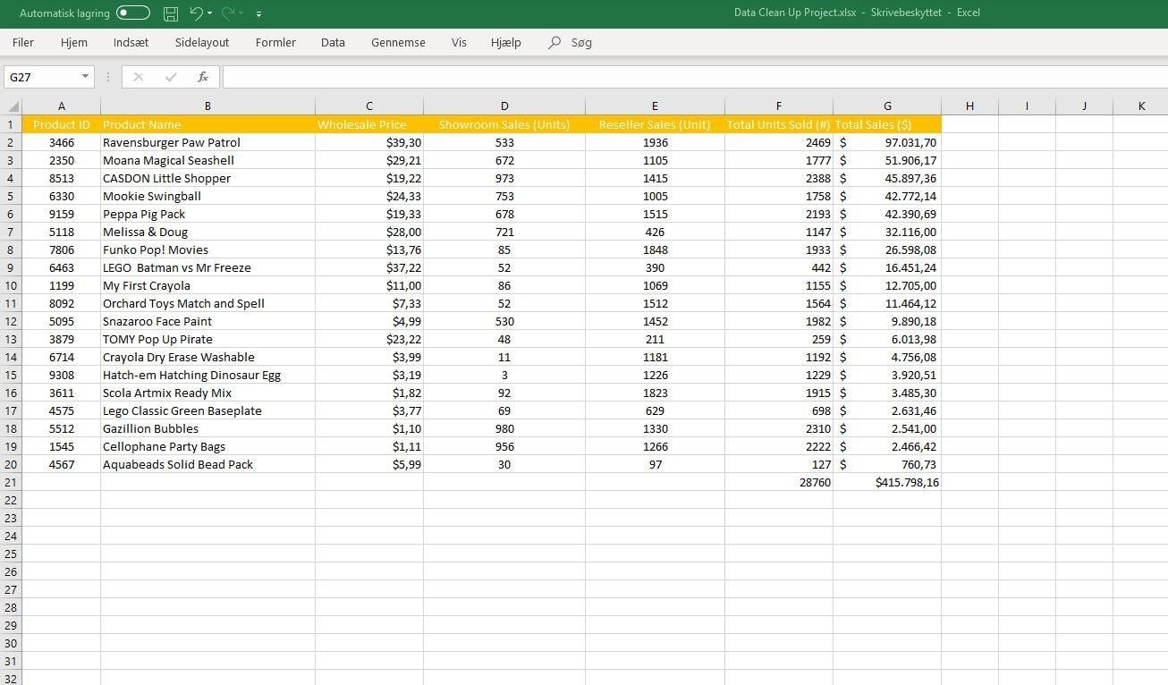Select the Showroom Sales (Units) header cell
Screen dimensions: 1168x685
coord(504,124)
